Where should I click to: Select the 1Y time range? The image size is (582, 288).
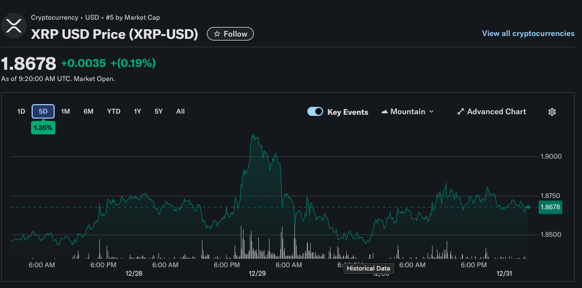click(137, 111)
